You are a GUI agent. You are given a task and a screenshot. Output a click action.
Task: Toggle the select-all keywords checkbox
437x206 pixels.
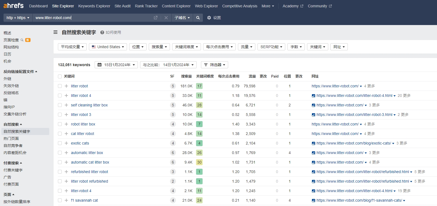[x=60, y=76]
